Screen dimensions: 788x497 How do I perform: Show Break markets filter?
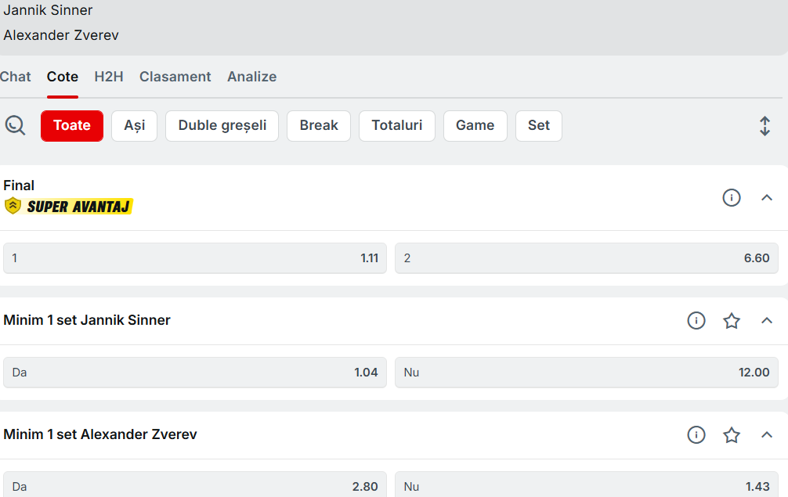319,125
